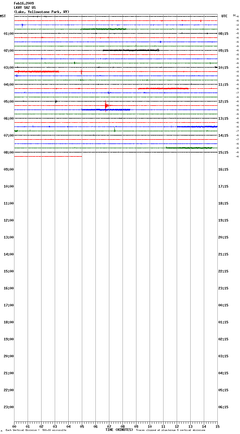Click minute tick label "12" on time axis
Viewport: 240px width, 434px height.
pyautogui.click(x=177, y=427)
